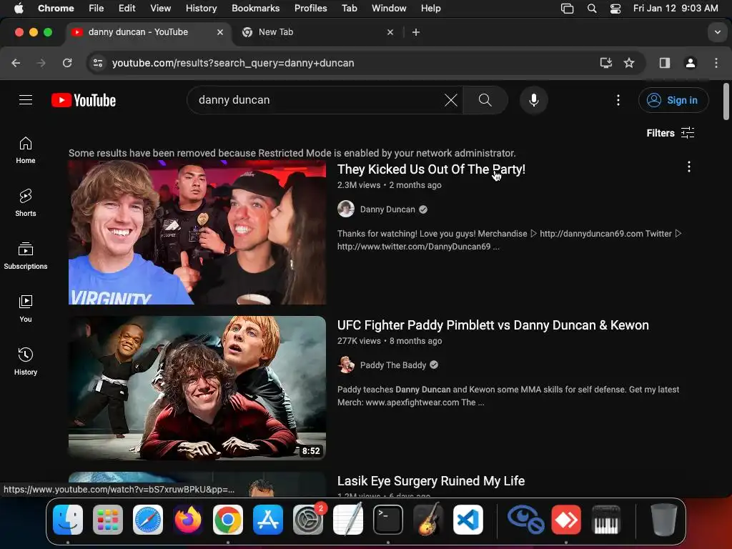Click the Sign in button
The width and height of the screenshot is (732, 549).
[673, 100]
